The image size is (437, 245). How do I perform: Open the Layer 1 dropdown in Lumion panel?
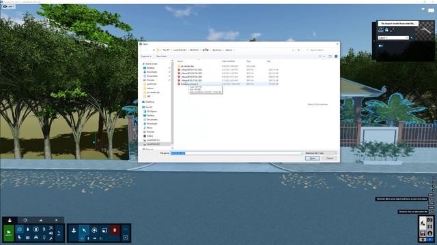click(x=393, y=37)
